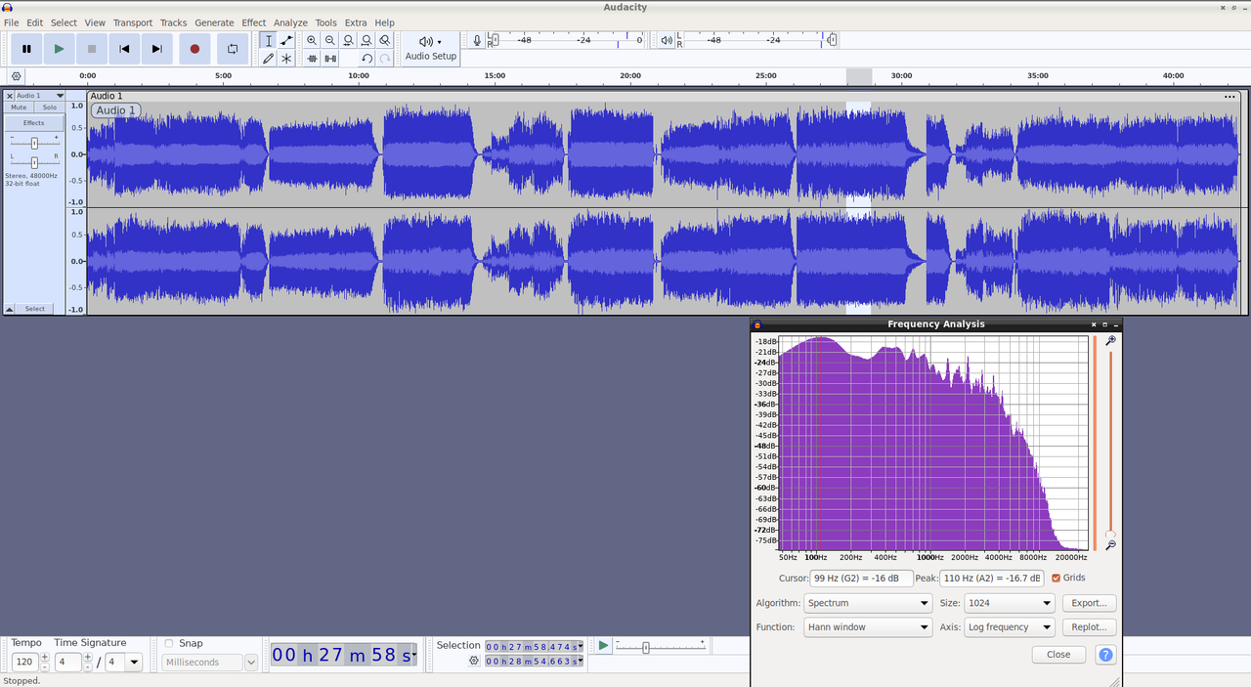This screenshot has height=687, width=1251.
Task: Open the Algorithm Spectrum dropdown
Action: (868, 603)
